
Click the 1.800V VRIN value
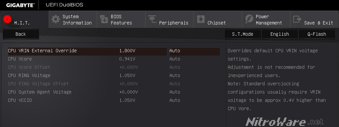127,51
